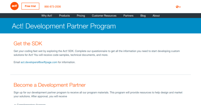This screenshot has width=201, height=105.
Task: Select the Get the SDK heading
Action: pos(28,44)
